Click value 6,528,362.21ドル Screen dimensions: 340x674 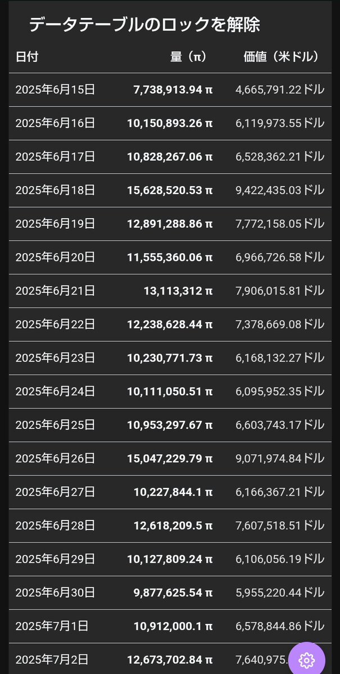click(280, 157)
